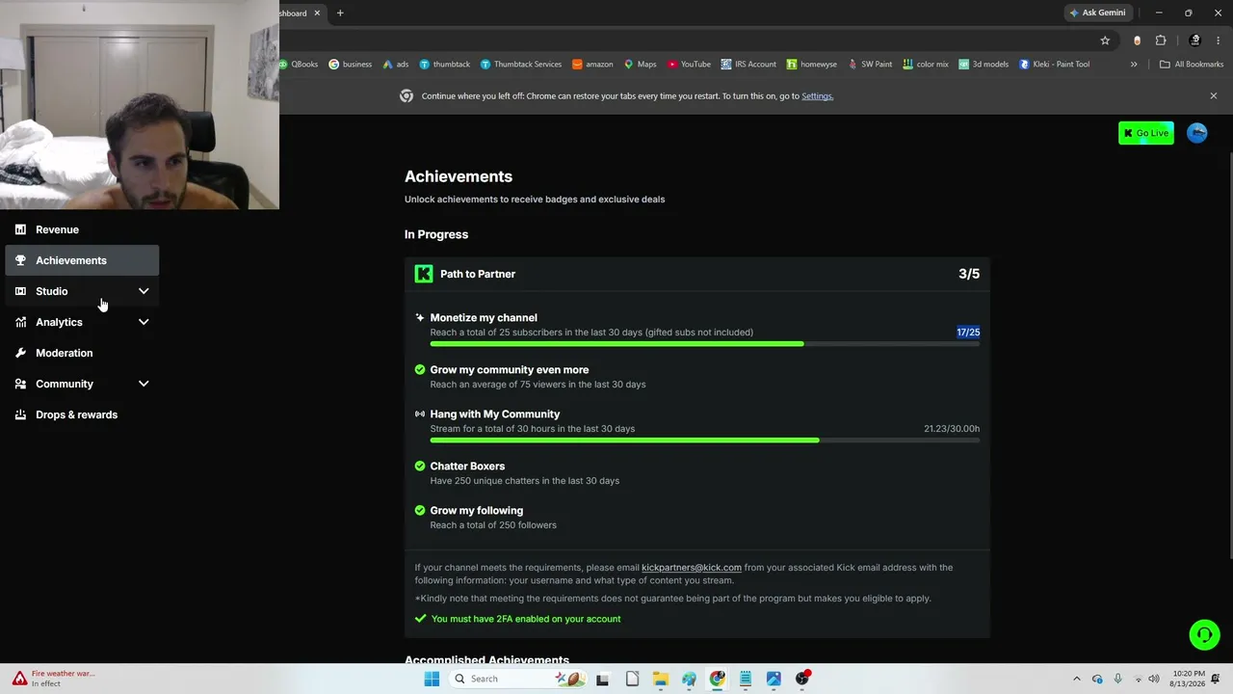This screenshot has width=1233, height=694.
Task: Open the QBooks bookmark
Action: pos(300,65)
